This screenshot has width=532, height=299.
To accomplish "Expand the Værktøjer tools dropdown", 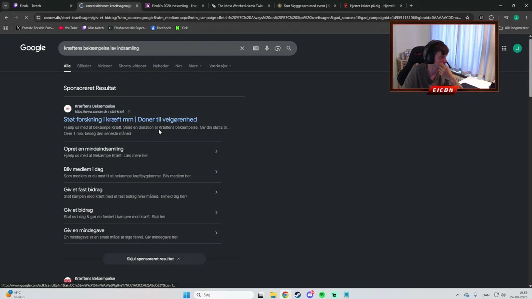I will coord(220,66).
